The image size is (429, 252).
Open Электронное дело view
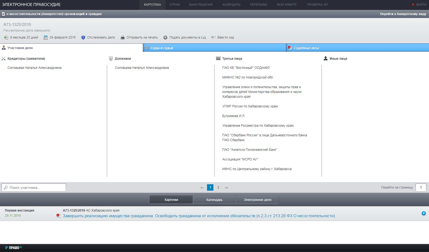[x=257, y=200]
